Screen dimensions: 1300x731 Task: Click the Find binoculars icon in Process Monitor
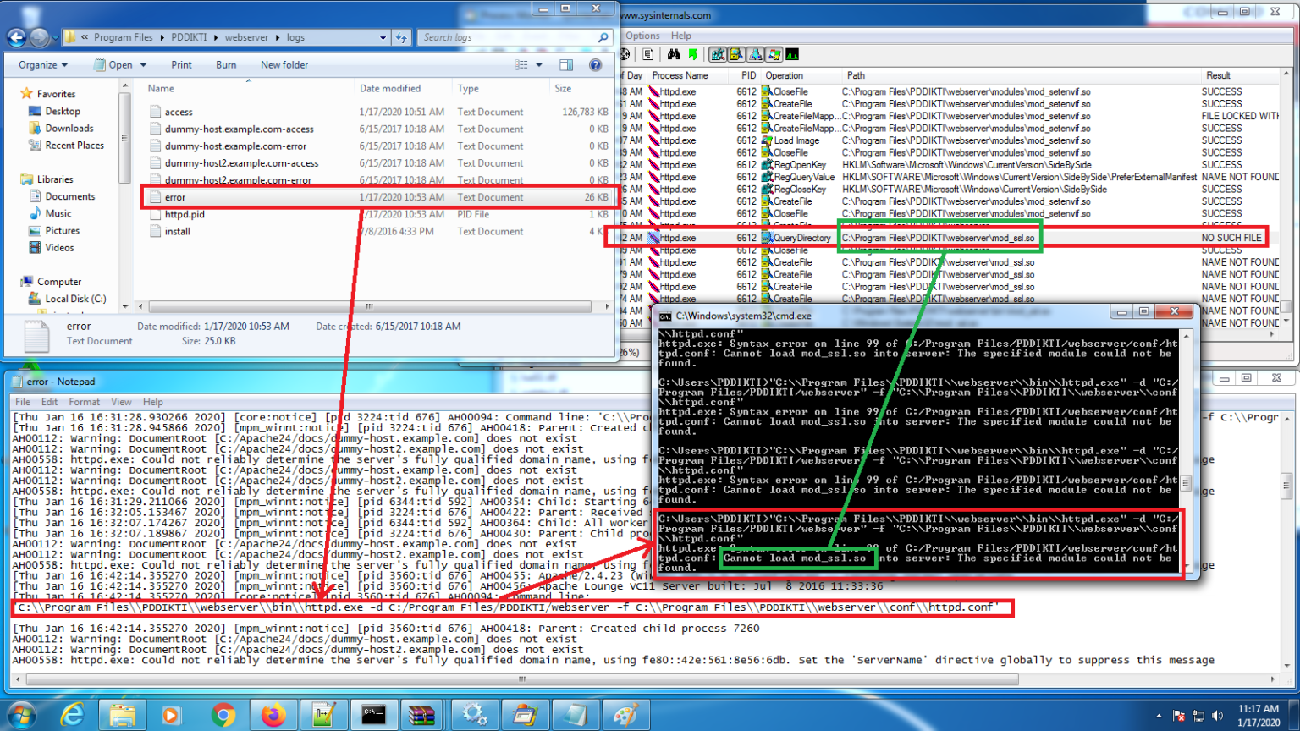point(674,54)
